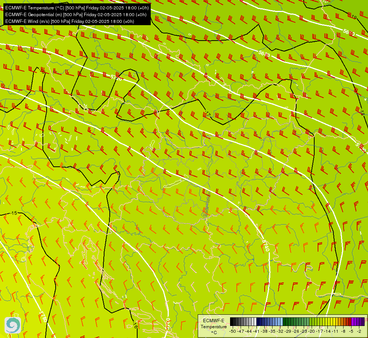
Task: Click the 5740 geopotential contour label
Action: pos(265,246)
